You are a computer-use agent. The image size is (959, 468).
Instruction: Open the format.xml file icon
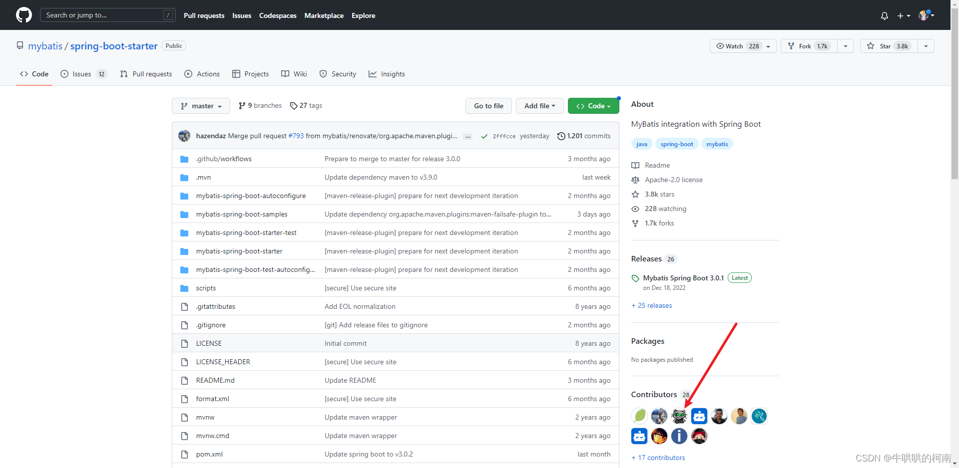184,399
